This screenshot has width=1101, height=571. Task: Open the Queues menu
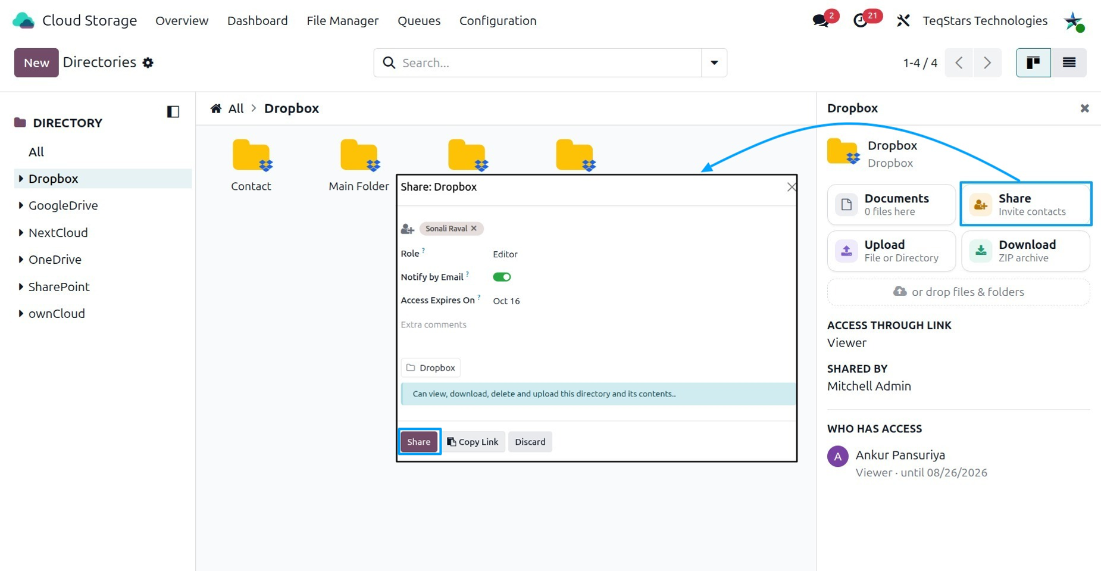419,21
